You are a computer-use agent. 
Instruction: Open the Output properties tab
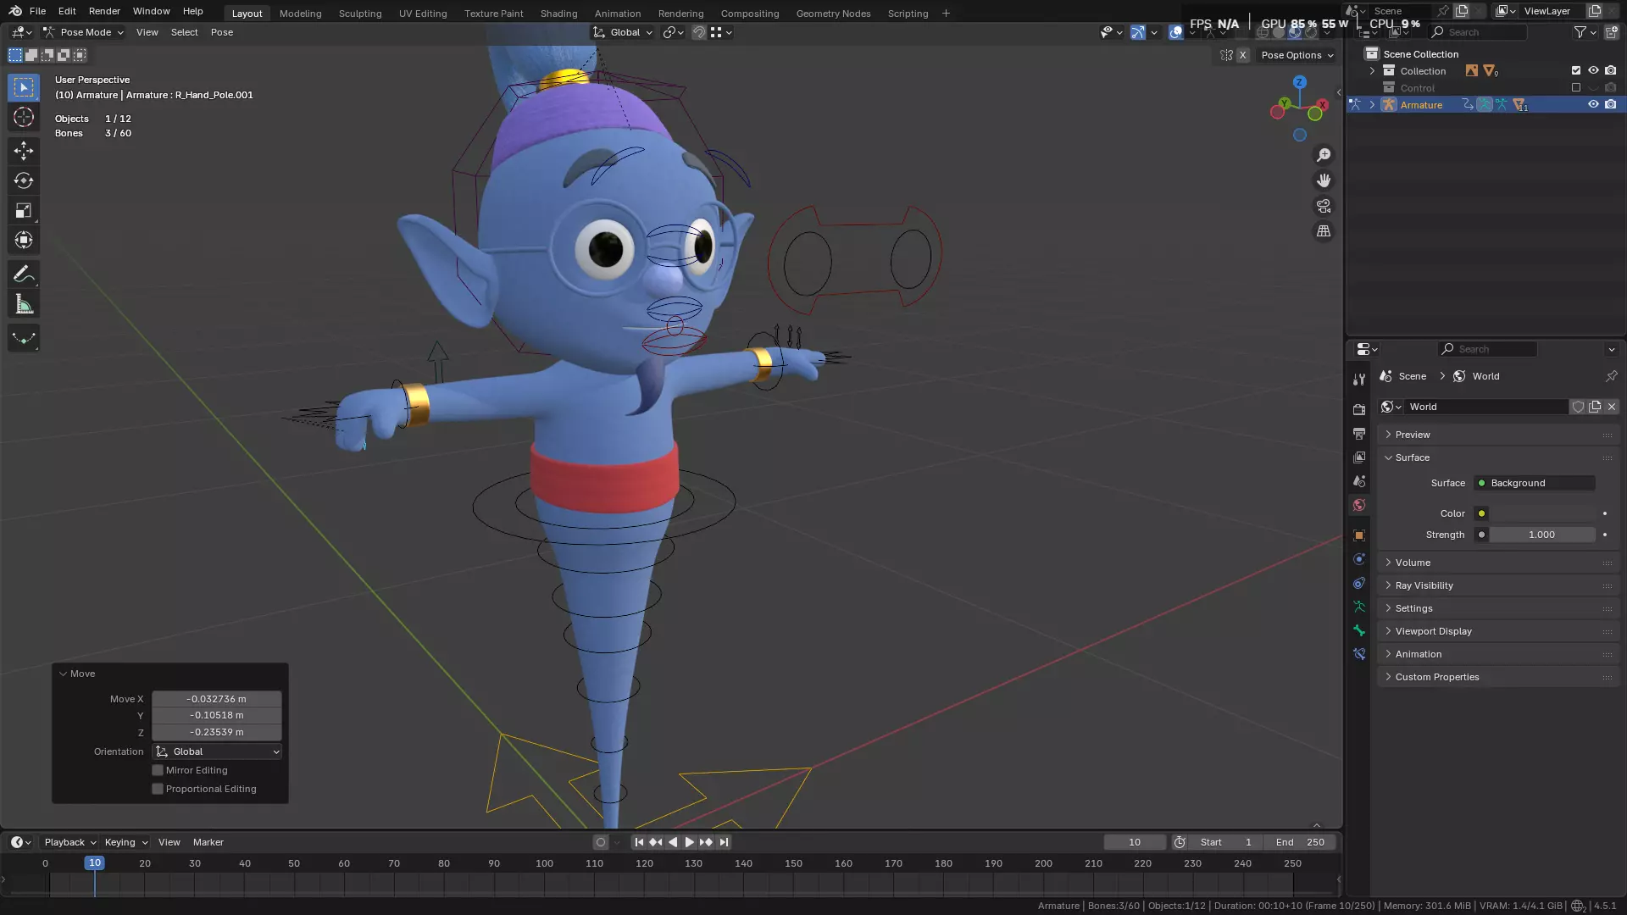(x=1359, y=434)
